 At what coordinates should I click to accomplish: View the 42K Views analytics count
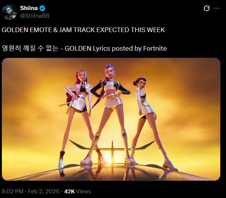pos(77,191)
